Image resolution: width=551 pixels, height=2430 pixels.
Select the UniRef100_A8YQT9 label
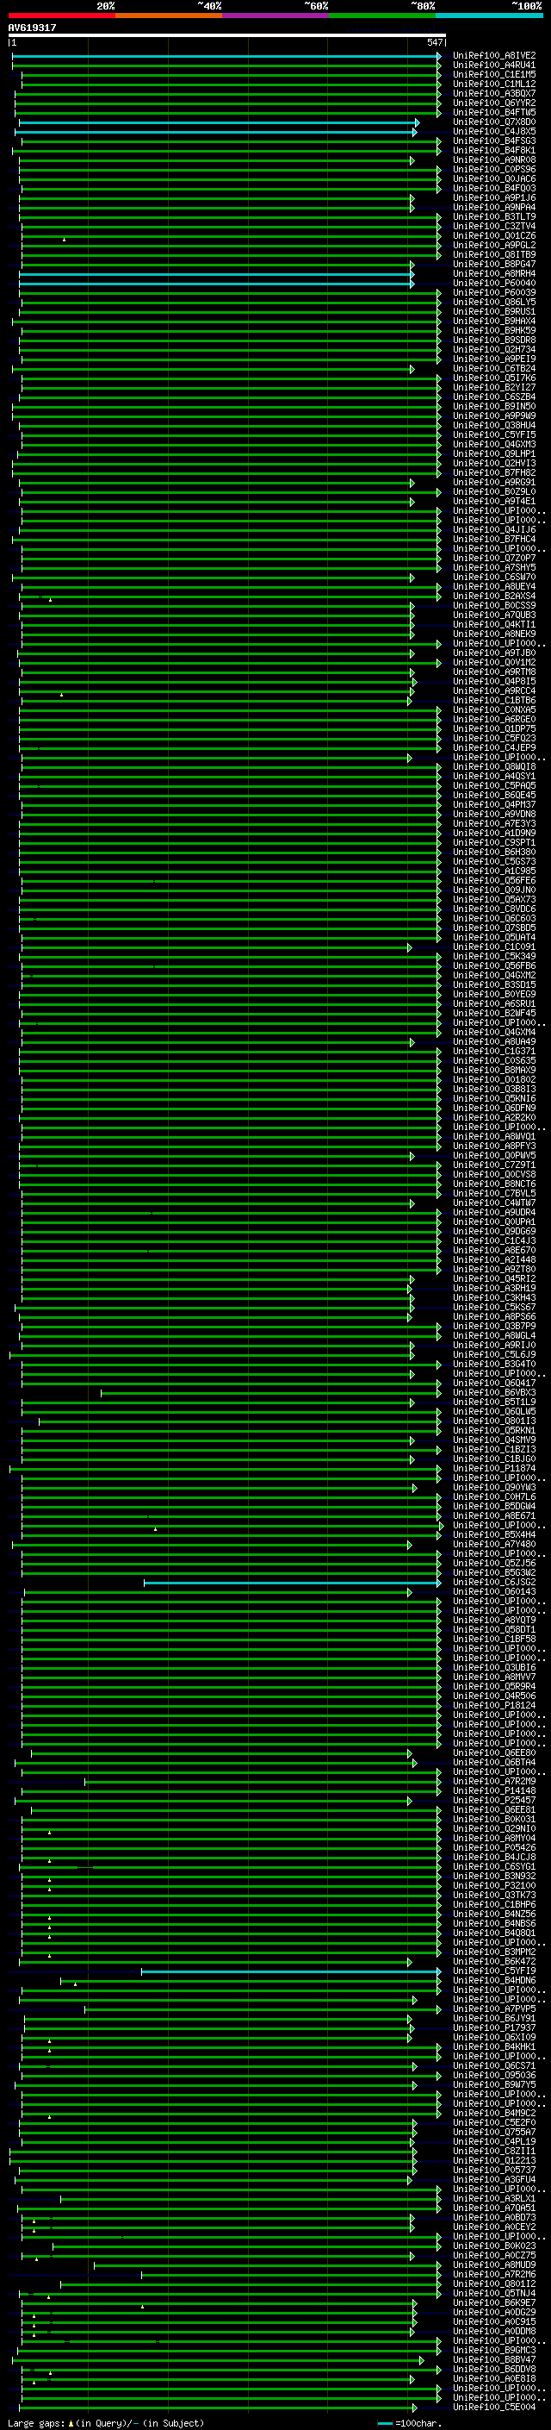point(494,1621)
